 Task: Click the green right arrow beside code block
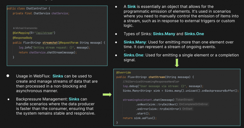pyautogui.click(x=107, y=95)
